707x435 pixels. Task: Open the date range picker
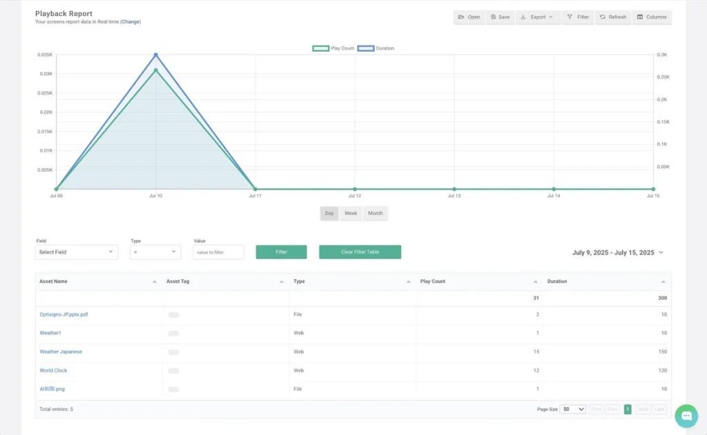point(617,253)
